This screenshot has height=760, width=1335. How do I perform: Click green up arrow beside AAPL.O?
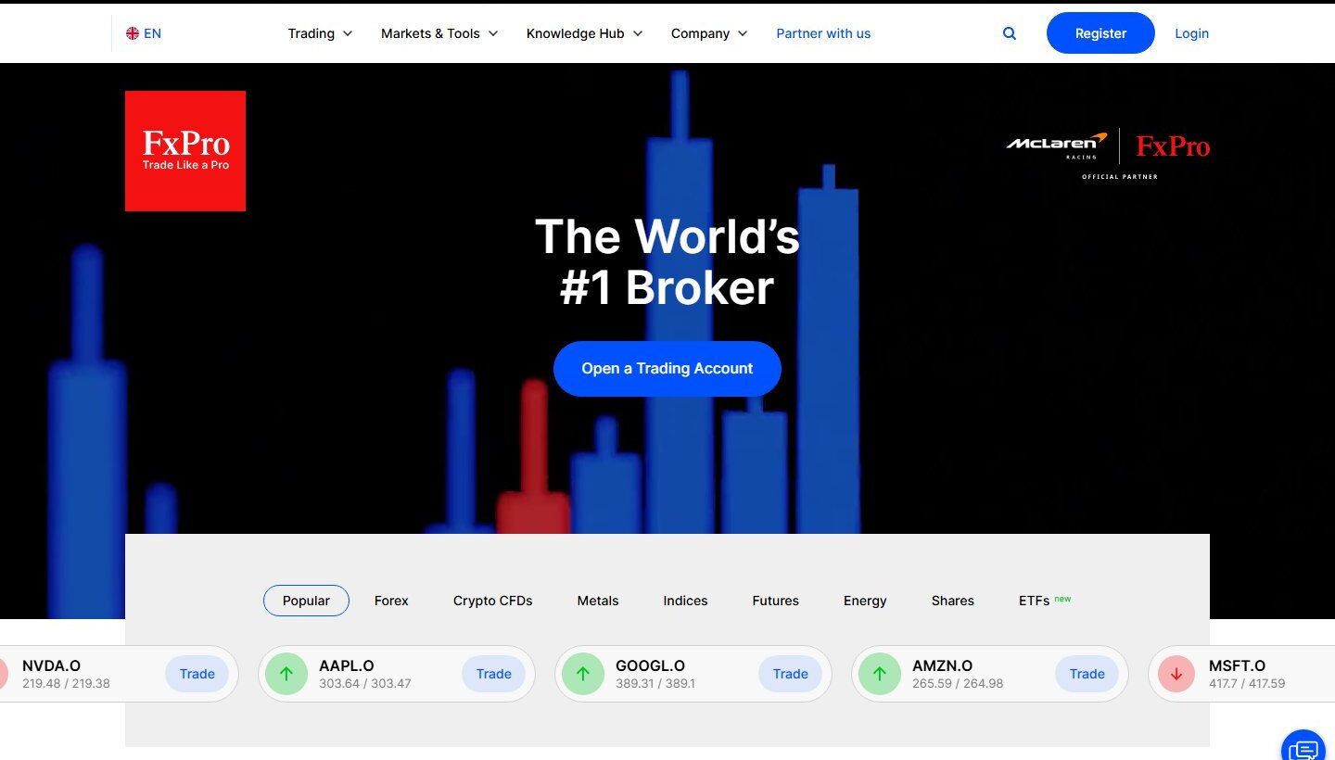[x=286, y=674]
